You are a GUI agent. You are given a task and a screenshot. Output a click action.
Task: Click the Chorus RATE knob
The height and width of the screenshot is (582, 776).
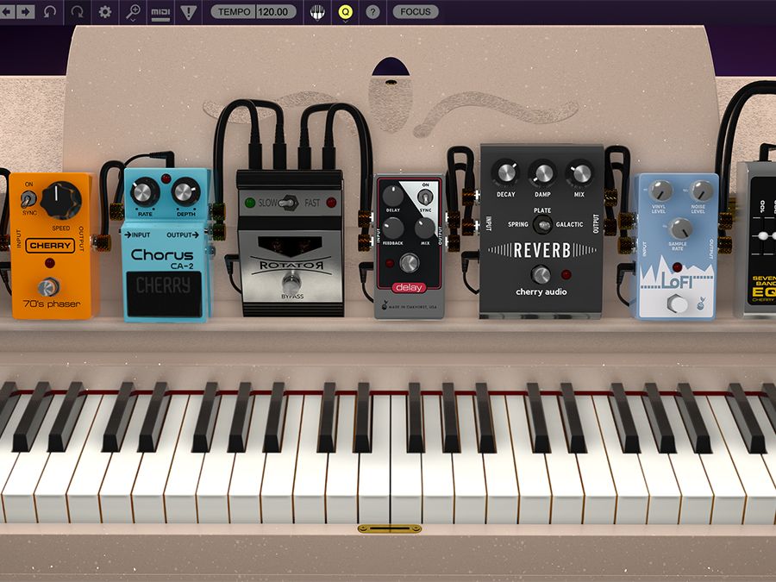[144, 192]
